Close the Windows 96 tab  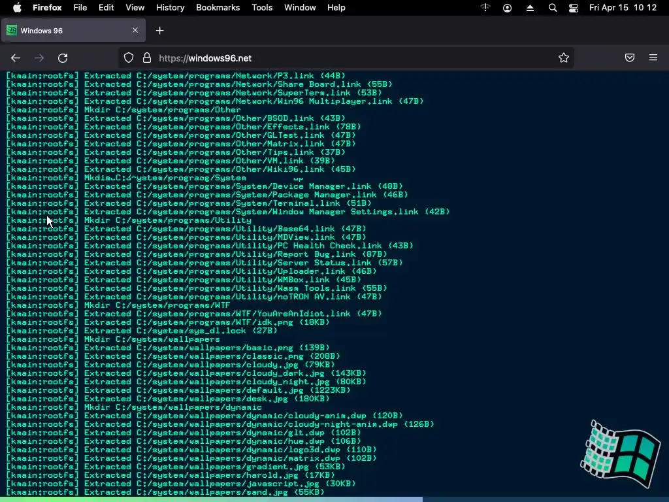coord(135,30)
